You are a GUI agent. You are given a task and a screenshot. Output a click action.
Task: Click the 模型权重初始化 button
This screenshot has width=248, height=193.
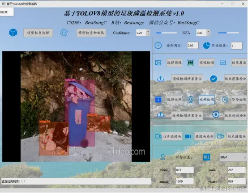pyautogui.click(x=91, y=33)
